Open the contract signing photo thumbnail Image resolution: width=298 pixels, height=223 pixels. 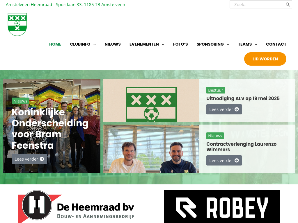pyautogui.click(x=151, y=149)
